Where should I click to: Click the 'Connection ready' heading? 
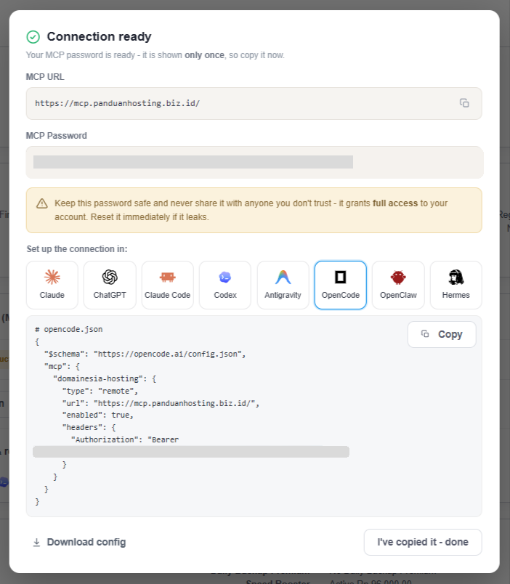click(x=99, y=36)
